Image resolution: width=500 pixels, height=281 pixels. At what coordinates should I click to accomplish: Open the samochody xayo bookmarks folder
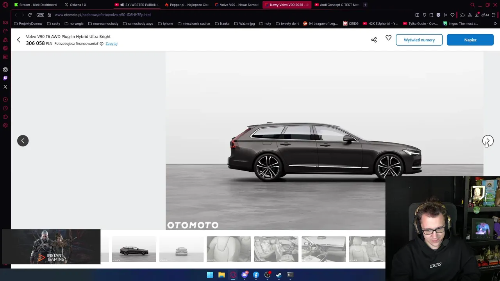[x=138, y=23]
